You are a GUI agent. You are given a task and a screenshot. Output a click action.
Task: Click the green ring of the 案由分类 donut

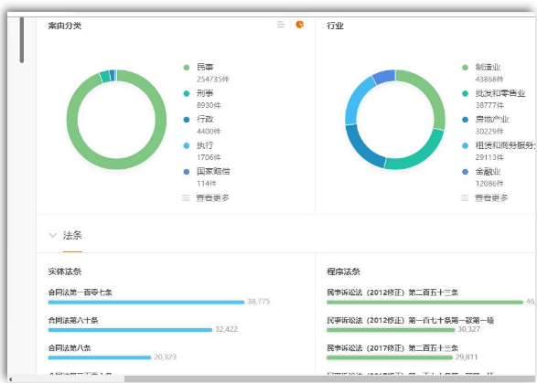click(116, 164)
